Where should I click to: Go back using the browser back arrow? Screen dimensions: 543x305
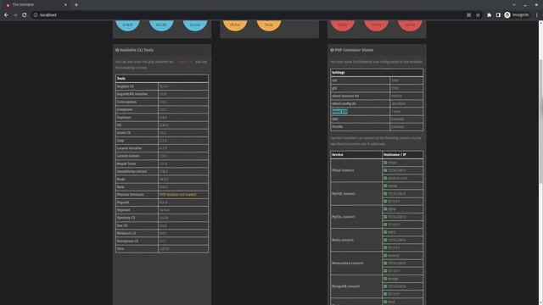tap(6, 15)
